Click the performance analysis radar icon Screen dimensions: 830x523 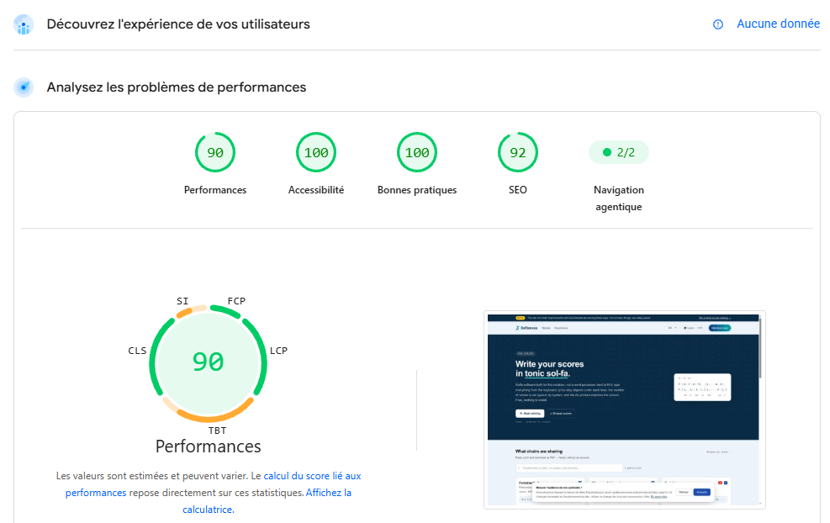pos(24,87)
